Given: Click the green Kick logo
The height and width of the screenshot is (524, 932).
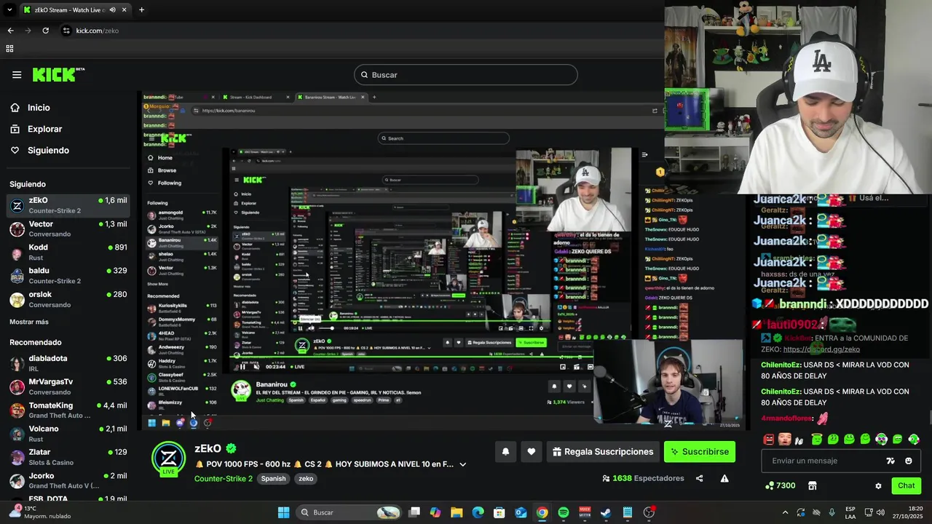Looking at the screenshot, I should point(58,74).
